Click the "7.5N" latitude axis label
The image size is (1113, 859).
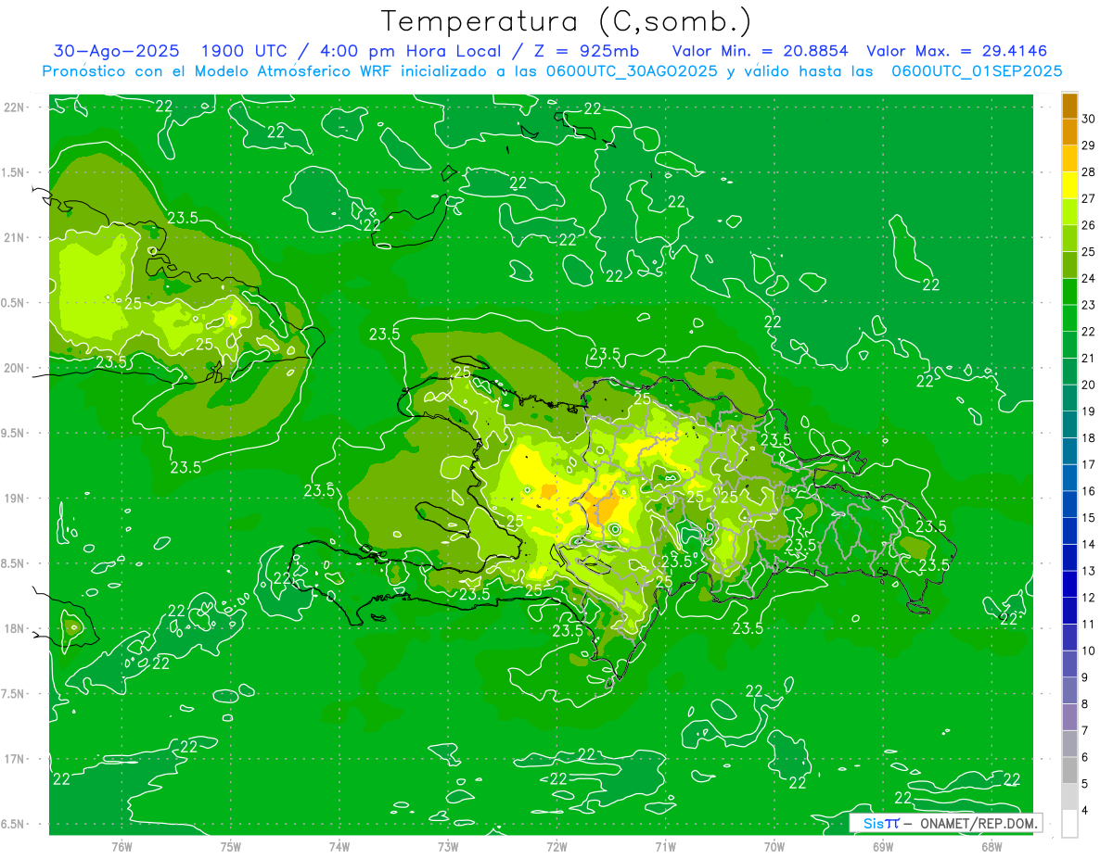14,694
